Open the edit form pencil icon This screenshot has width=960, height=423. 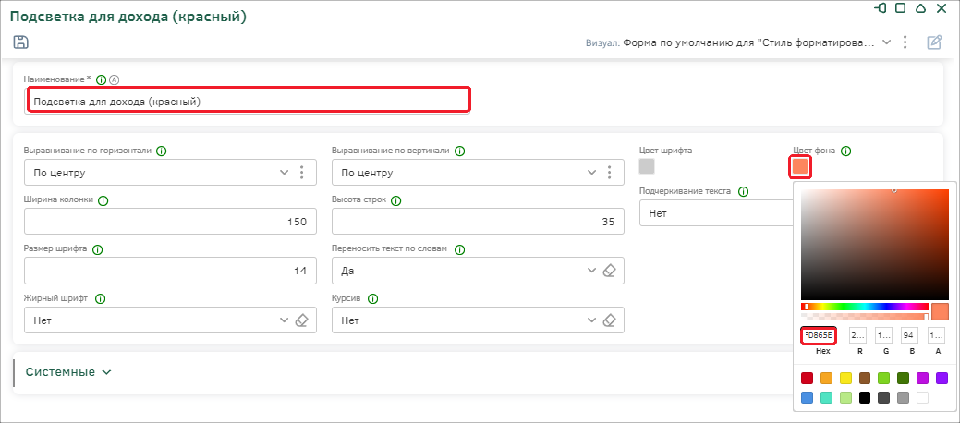(934, 42)
